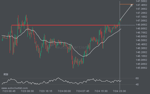
Task: Select the 7/23 00:45 time axis label
Action: coord(9,91)
